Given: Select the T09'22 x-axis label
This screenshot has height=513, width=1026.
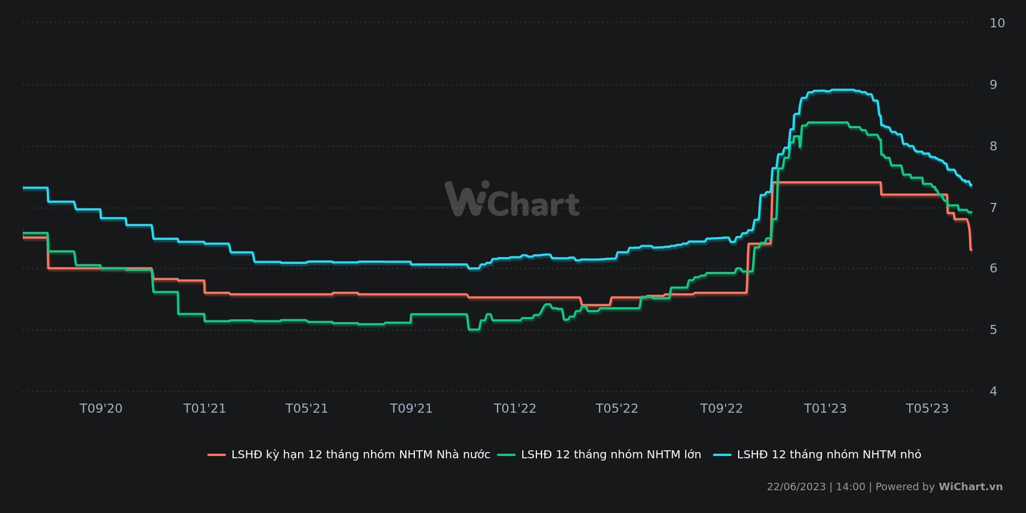Looking at the screenshot, I should pos(722,409).
